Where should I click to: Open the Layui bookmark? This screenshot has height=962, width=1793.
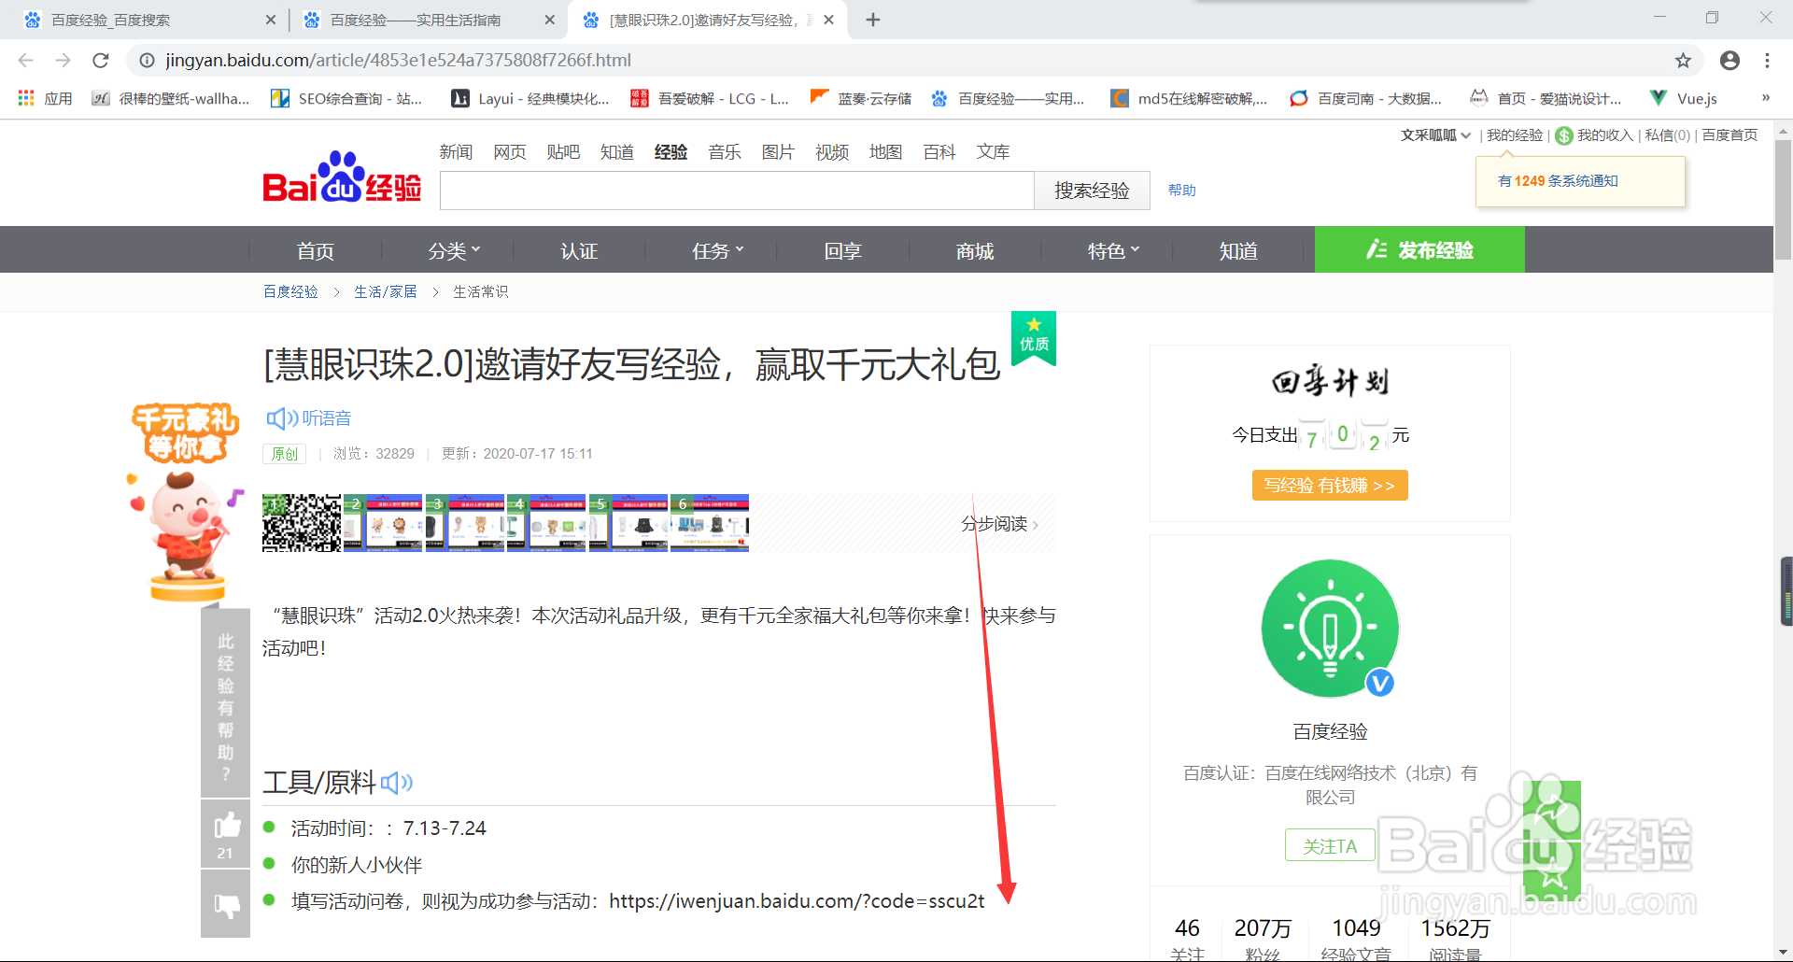click(530, 98)
